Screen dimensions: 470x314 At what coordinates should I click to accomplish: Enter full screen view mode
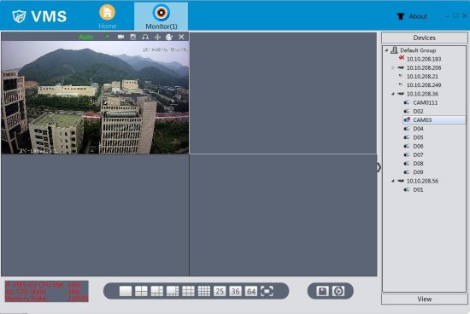(267, 291)
